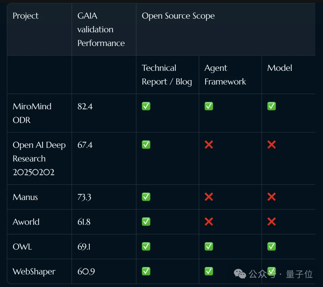
Task: Click OWL Agent Framework checkmark
Action: coord(209,246)
